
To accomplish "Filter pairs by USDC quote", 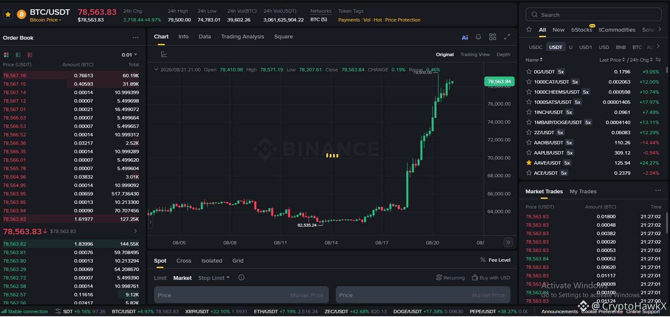I will click(x=536, y=47).
